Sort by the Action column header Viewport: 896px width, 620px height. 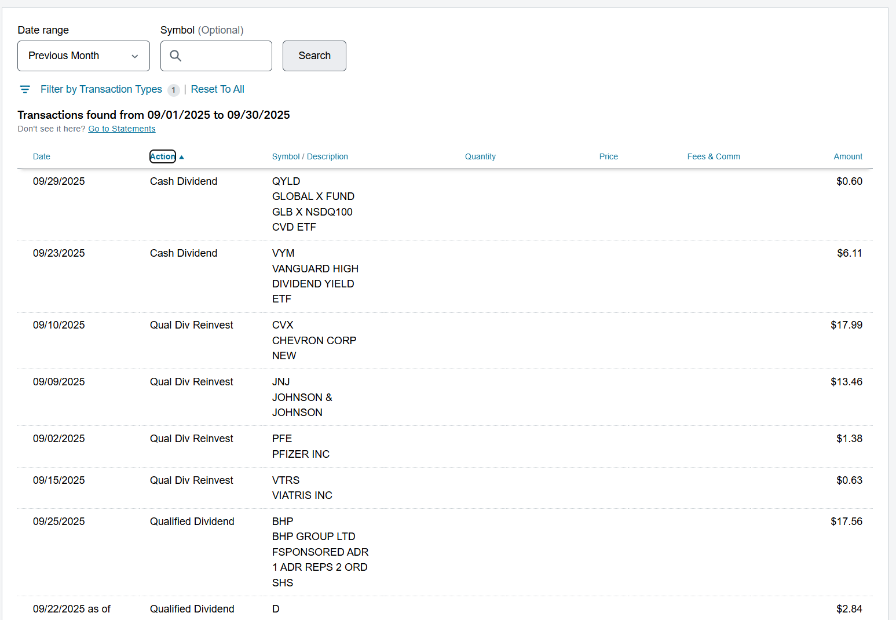pos(163,156)
